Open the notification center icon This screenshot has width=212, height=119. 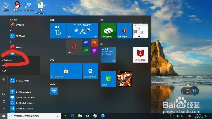coord(206,116)
